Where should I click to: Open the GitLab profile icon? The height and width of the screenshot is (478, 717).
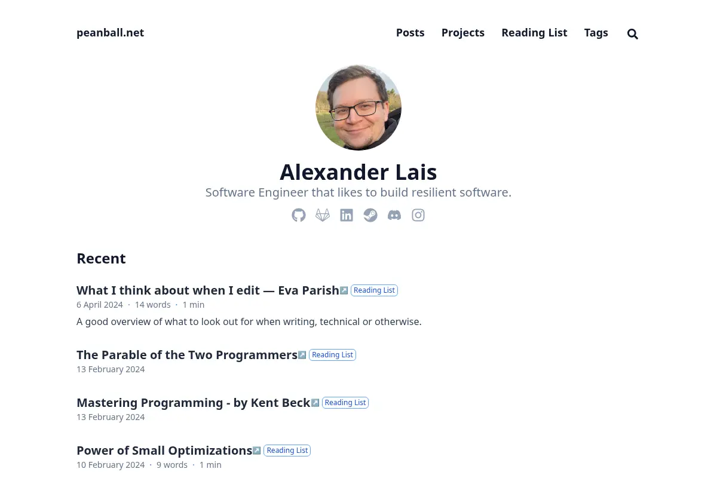[323, 215]
